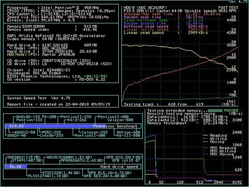
Task: Click the blue Hard drive speed bar
Action: coord(16,167)
